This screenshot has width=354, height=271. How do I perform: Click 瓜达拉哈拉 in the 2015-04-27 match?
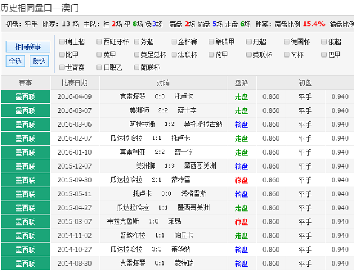pos(133,207)
